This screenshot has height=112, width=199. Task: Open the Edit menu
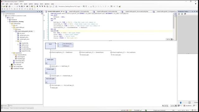7,4
